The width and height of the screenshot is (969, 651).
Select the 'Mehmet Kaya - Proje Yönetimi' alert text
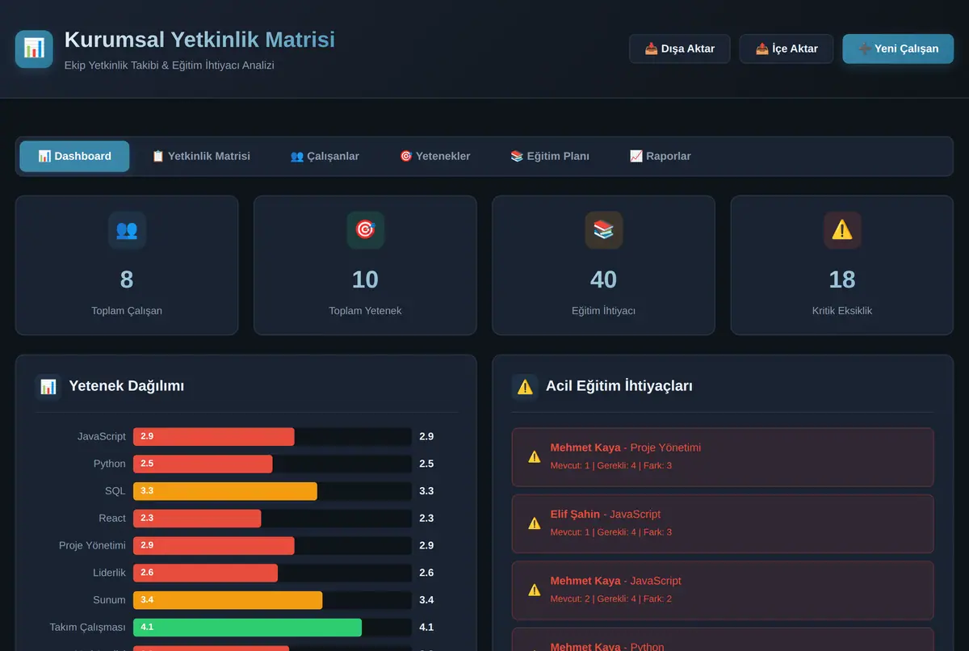(x=626, y=447)
